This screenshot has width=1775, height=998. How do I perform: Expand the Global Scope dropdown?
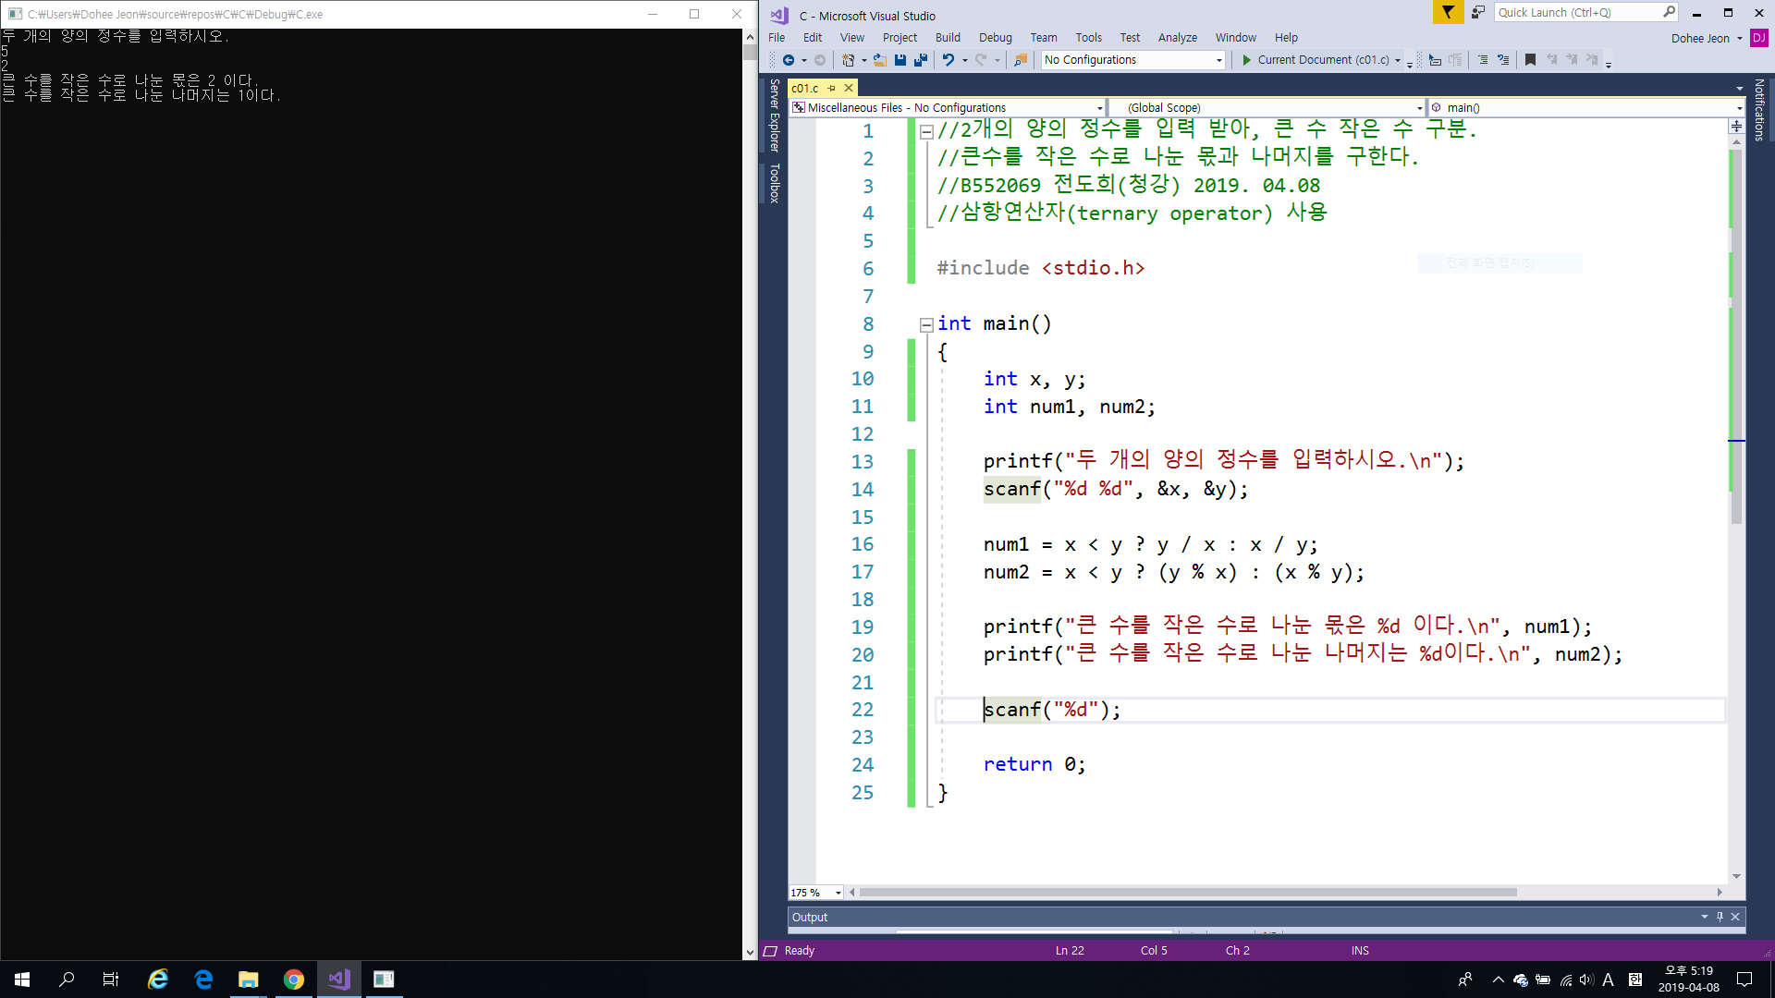pos(1420,108)
